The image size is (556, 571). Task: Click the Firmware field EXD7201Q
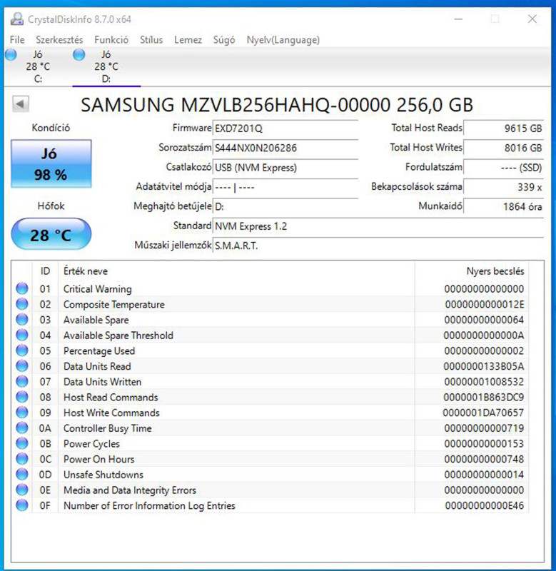click(x=285, y=128)
